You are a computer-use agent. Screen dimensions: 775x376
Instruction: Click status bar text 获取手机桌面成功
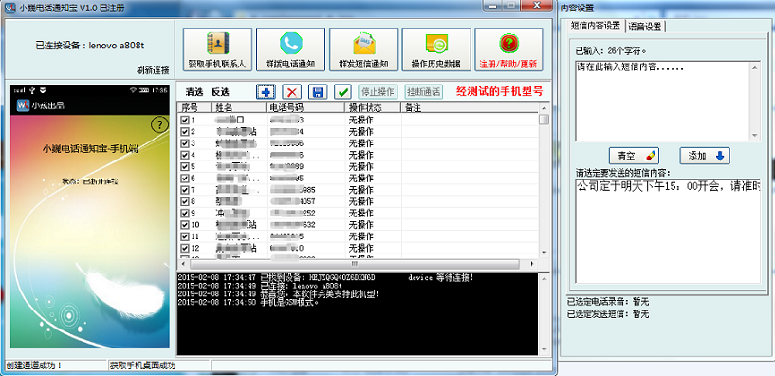coord(143,366)
